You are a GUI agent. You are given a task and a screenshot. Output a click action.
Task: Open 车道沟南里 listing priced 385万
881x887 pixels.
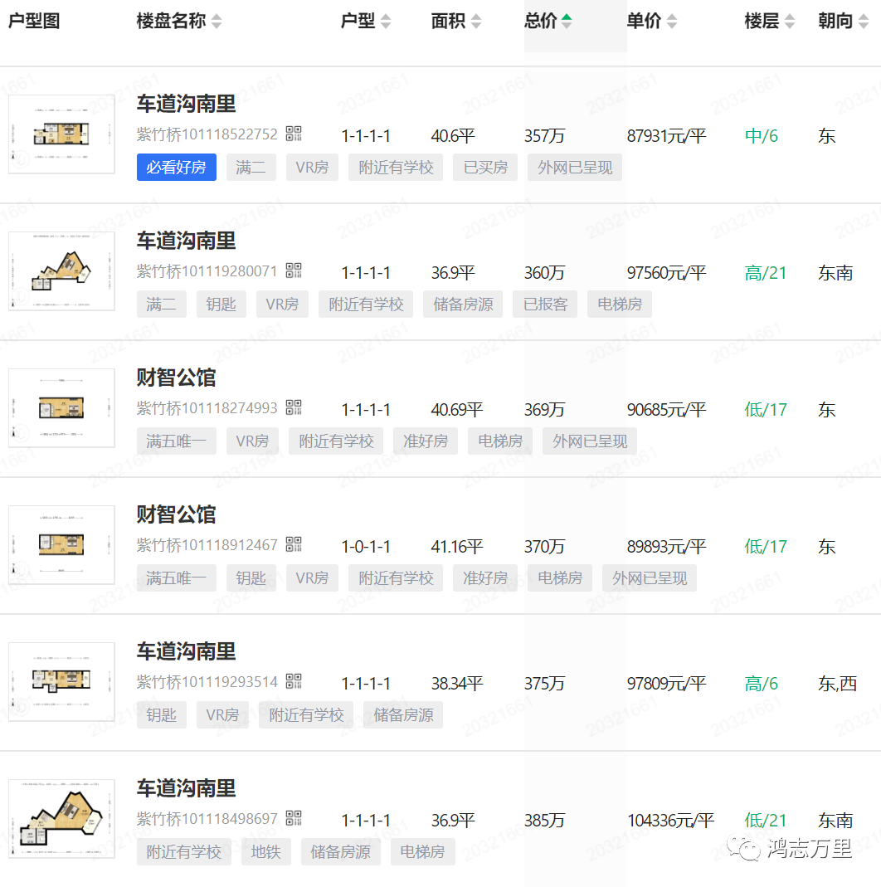[186, 788]
